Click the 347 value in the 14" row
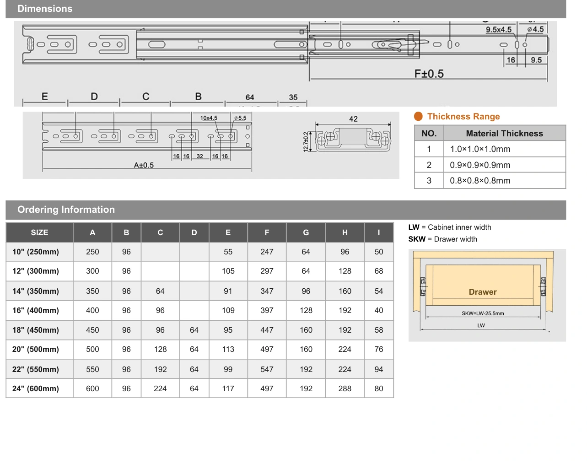Viewport: 587px width, 464px height. [267, 291]
